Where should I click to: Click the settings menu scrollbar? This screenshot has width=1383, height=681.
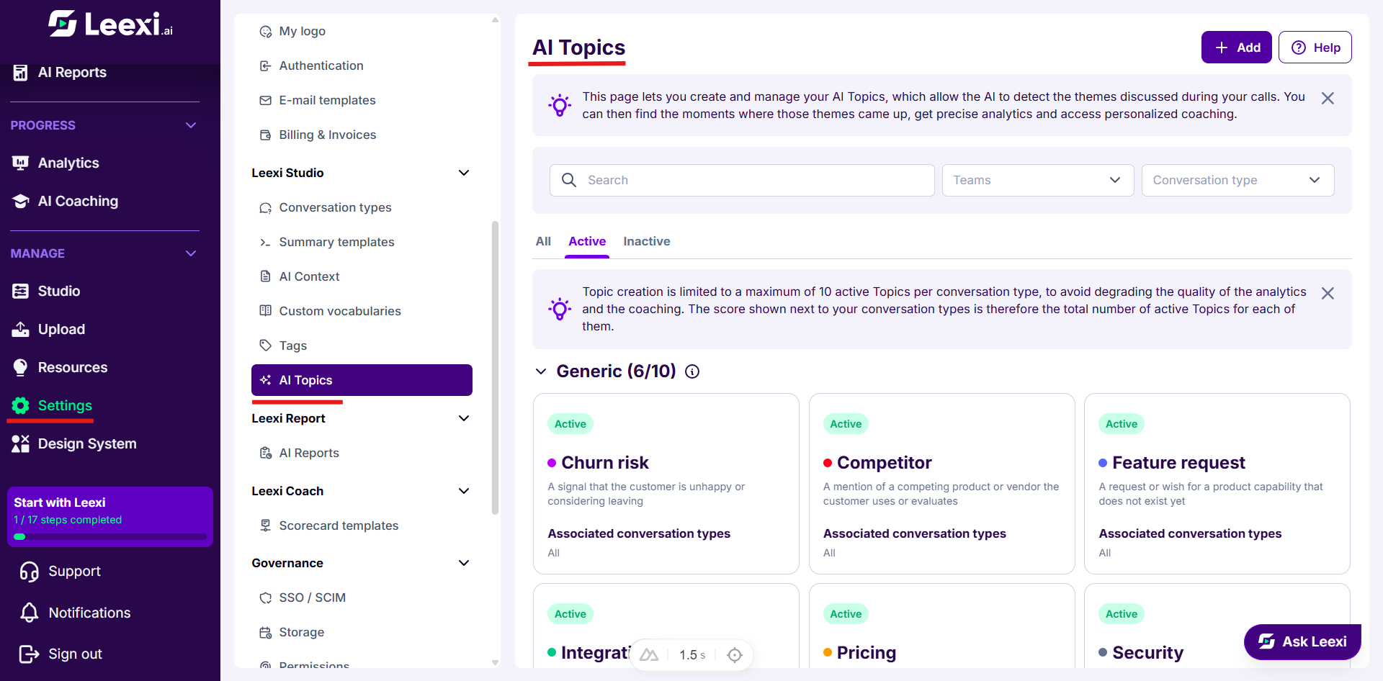point(495,367)
